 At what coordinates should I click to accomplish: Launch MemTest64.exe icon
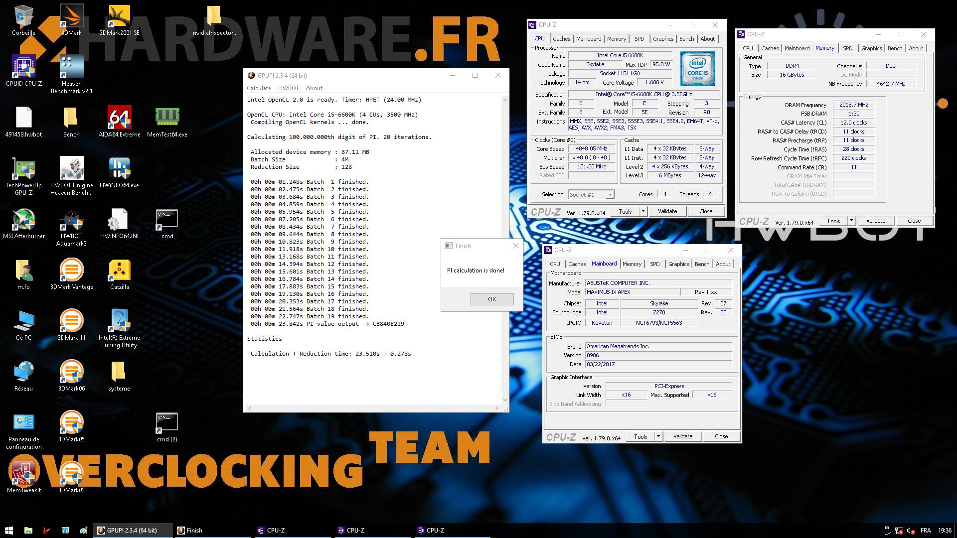tap(167, 122)
